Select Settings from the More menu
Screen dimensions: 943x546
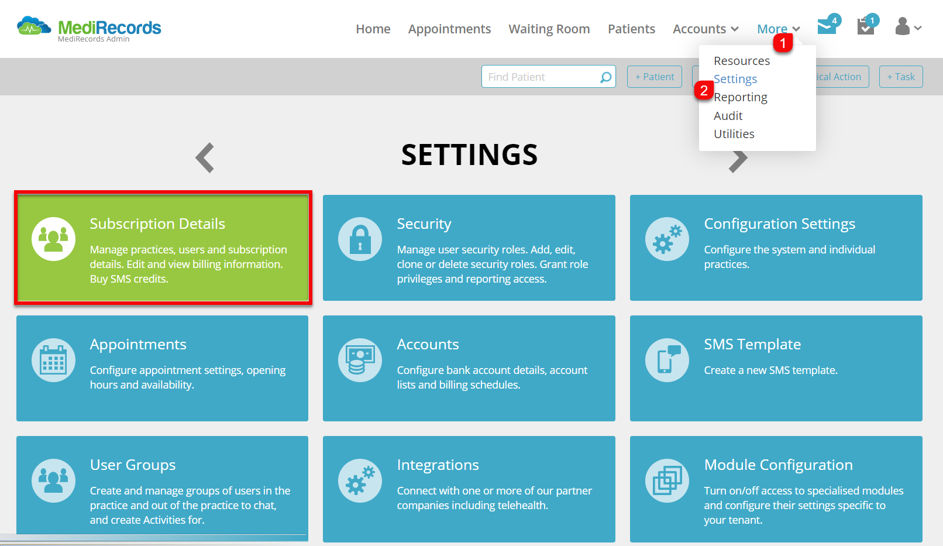(735, 79)
